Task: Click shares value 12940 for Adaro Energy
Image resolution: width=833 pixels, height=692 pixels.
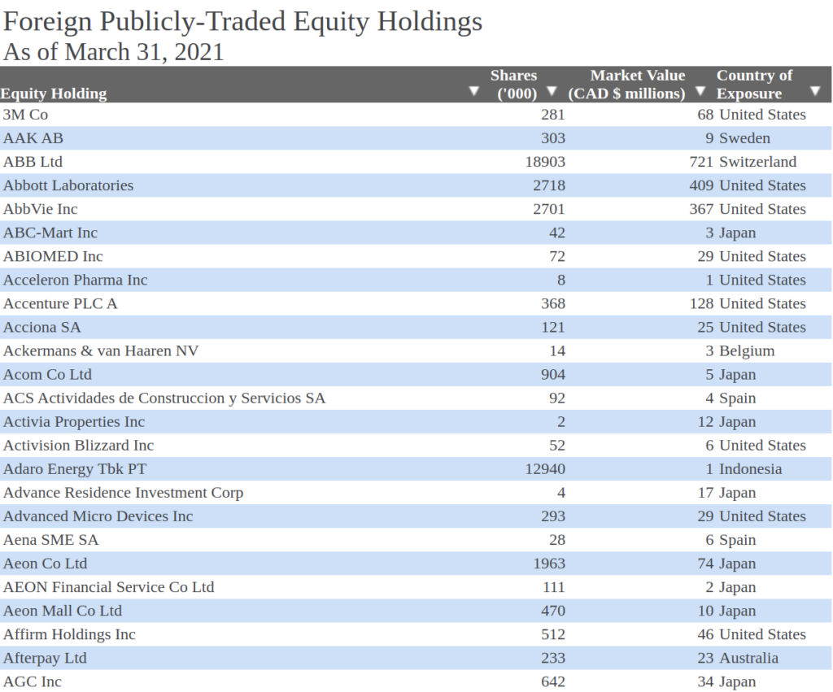Action: [x=545, y=469]
